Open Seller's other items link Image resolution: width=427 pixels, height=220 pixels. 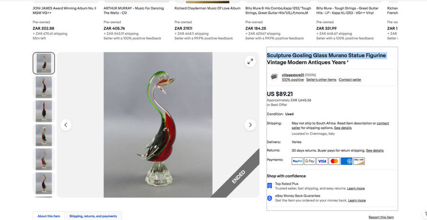321,80
